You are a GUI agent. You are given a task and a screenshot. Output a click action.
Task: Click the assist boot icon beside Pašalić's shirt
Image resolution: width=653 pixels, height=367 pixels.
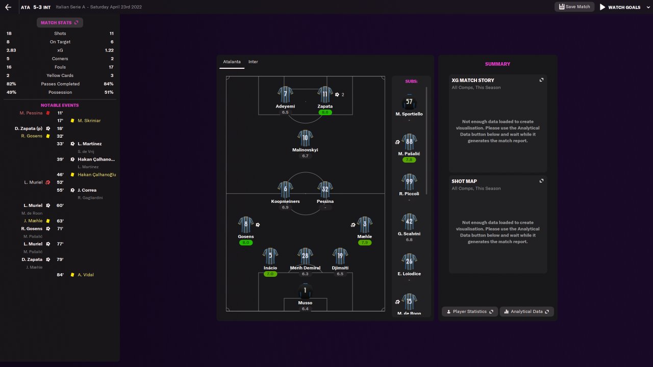[x=398, y=142]
